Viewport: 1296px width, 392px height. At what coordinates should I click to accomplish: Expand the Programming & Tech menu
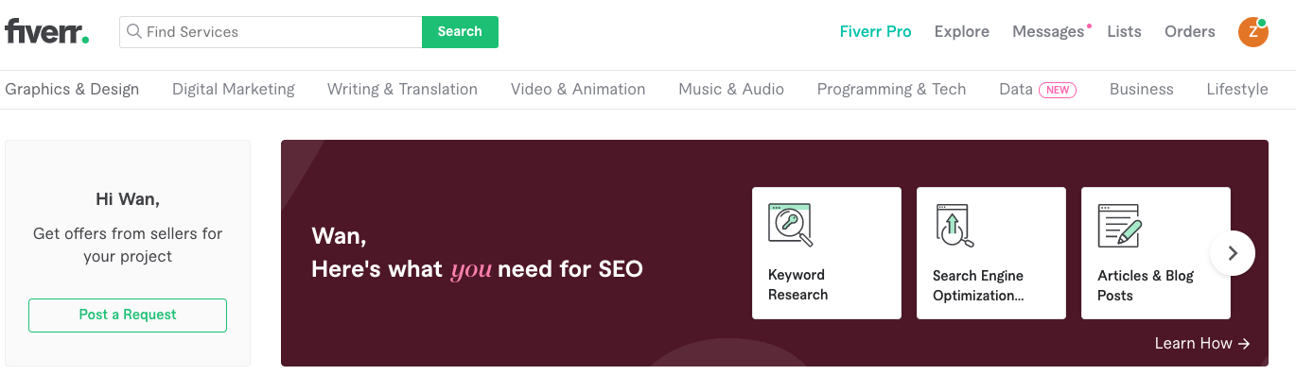click(891, 90)
